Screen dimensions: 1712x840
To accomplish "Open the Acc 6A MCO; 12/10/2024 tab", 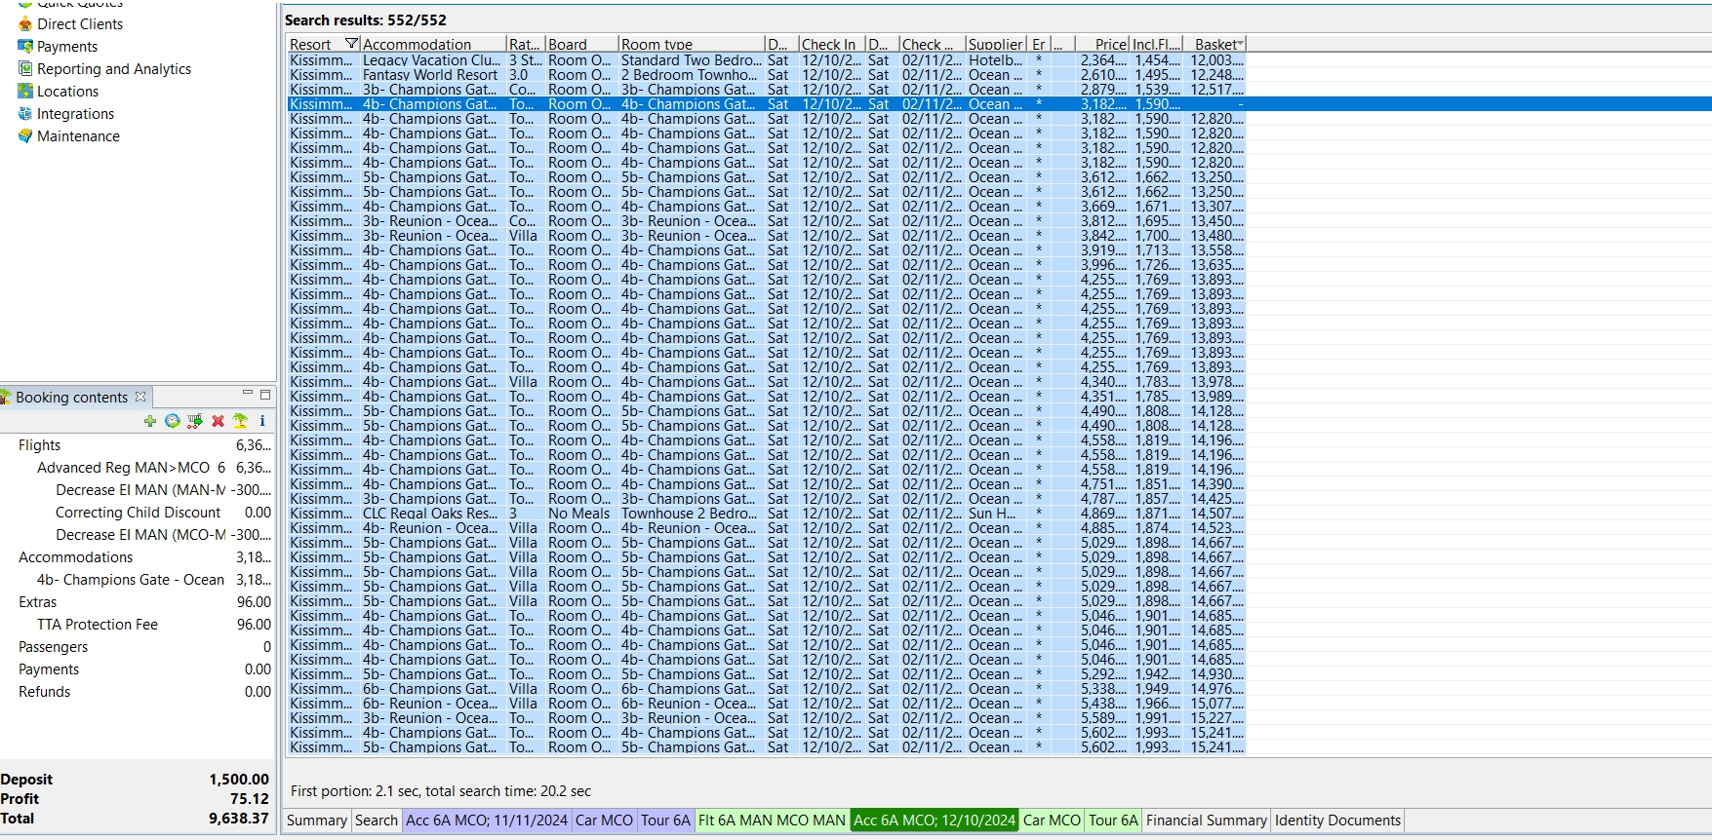I will 935,821.
